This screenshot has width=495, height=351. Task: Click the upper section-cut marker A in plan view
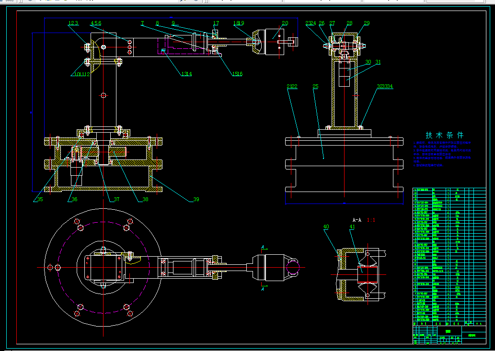tap(263, 247)
